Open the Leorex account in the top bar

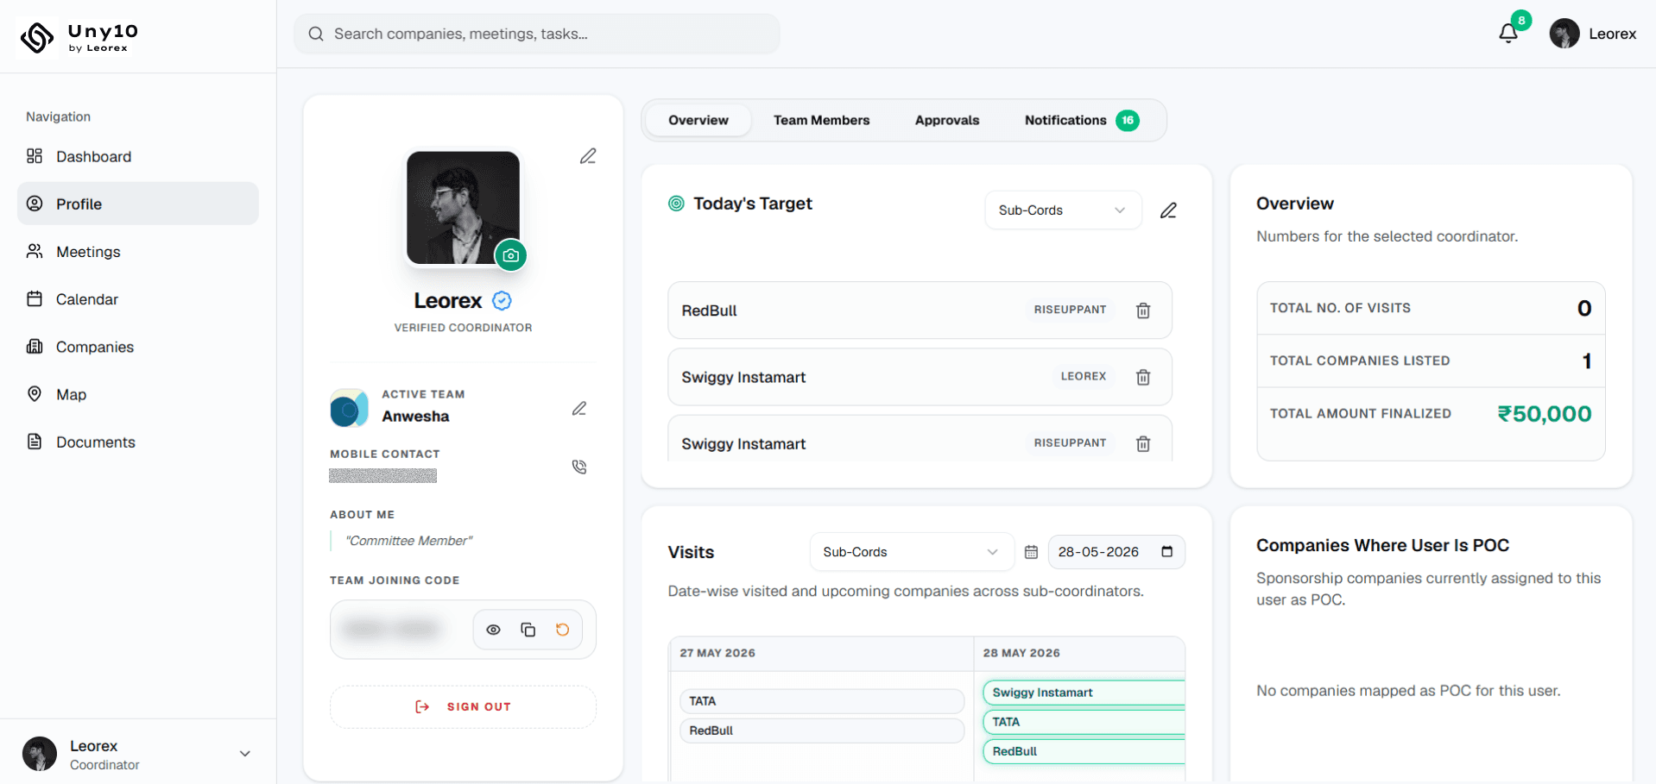[1593, 34]
